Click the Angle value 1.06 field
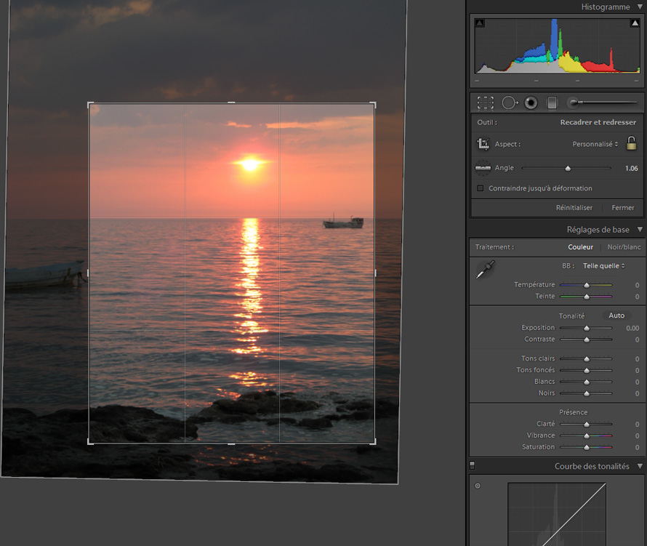The height and width of the screenshot is (546, 647). (631, 169)
